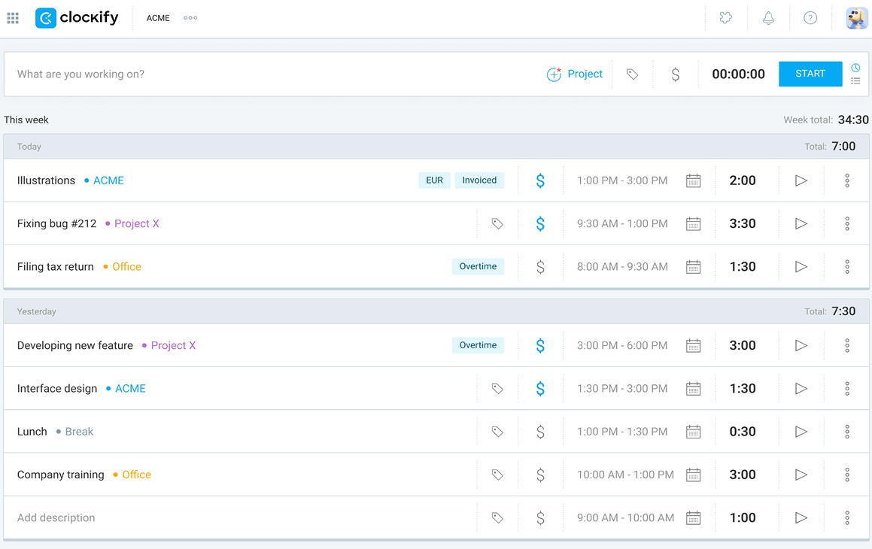The image size is (872, 549).
Task: Open the ACME workspace selector
Action: tap(157, 17)
